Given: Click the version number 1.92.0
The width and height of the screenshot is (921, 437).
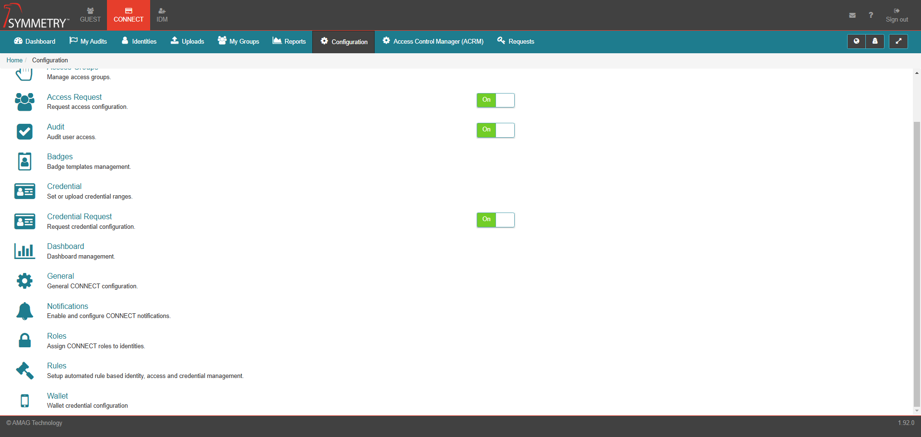Looking at the screenshot, I should coord(906,423).
